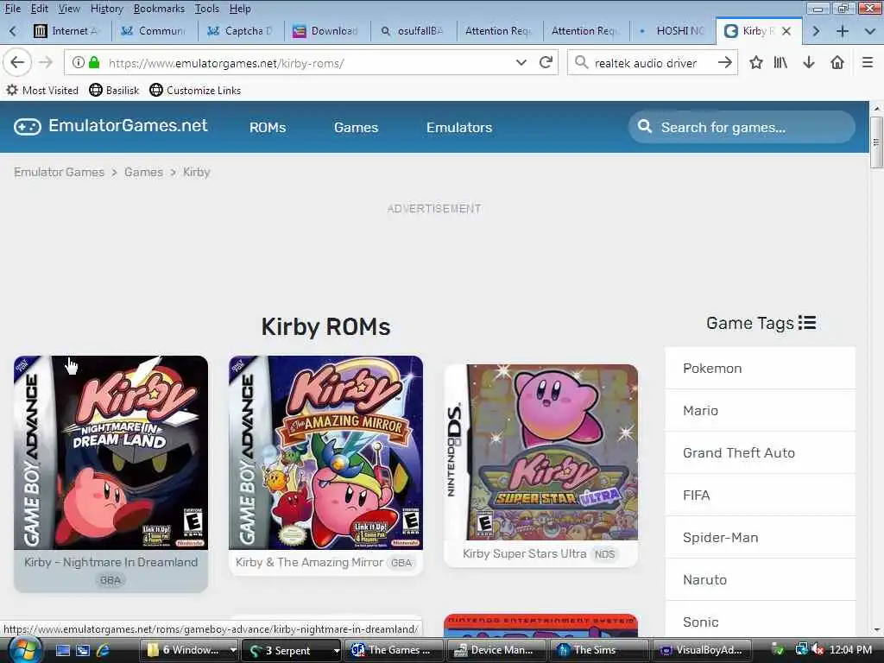The width and height of the screenshot is (884, 663).
Task: Open the View menu
Action: tap(69, 9)
